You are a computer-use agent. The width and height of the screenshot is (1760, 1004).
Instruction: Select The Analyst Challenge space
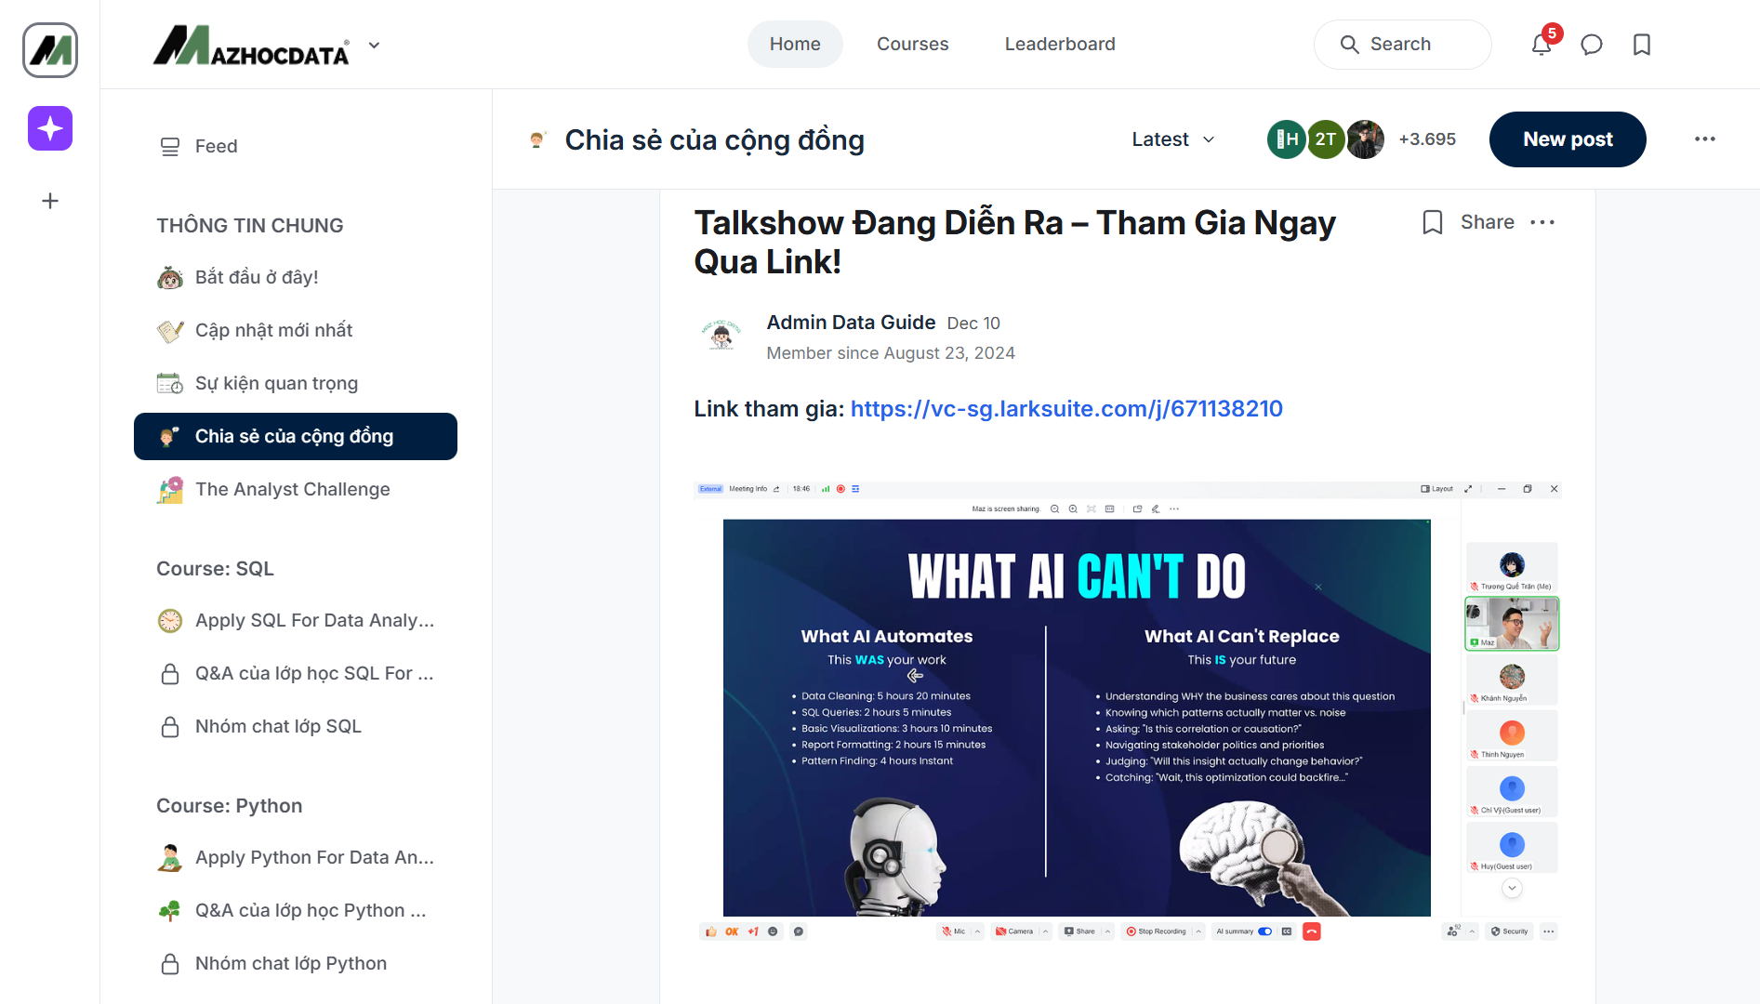(x=292, y=489)
